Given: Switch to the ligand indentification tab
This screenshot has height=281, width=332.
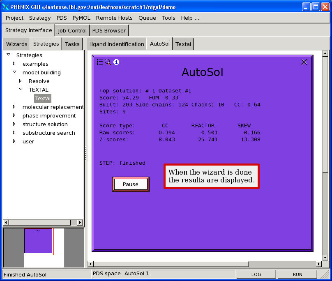Looking at the screenshot, I should click(117, 44).
